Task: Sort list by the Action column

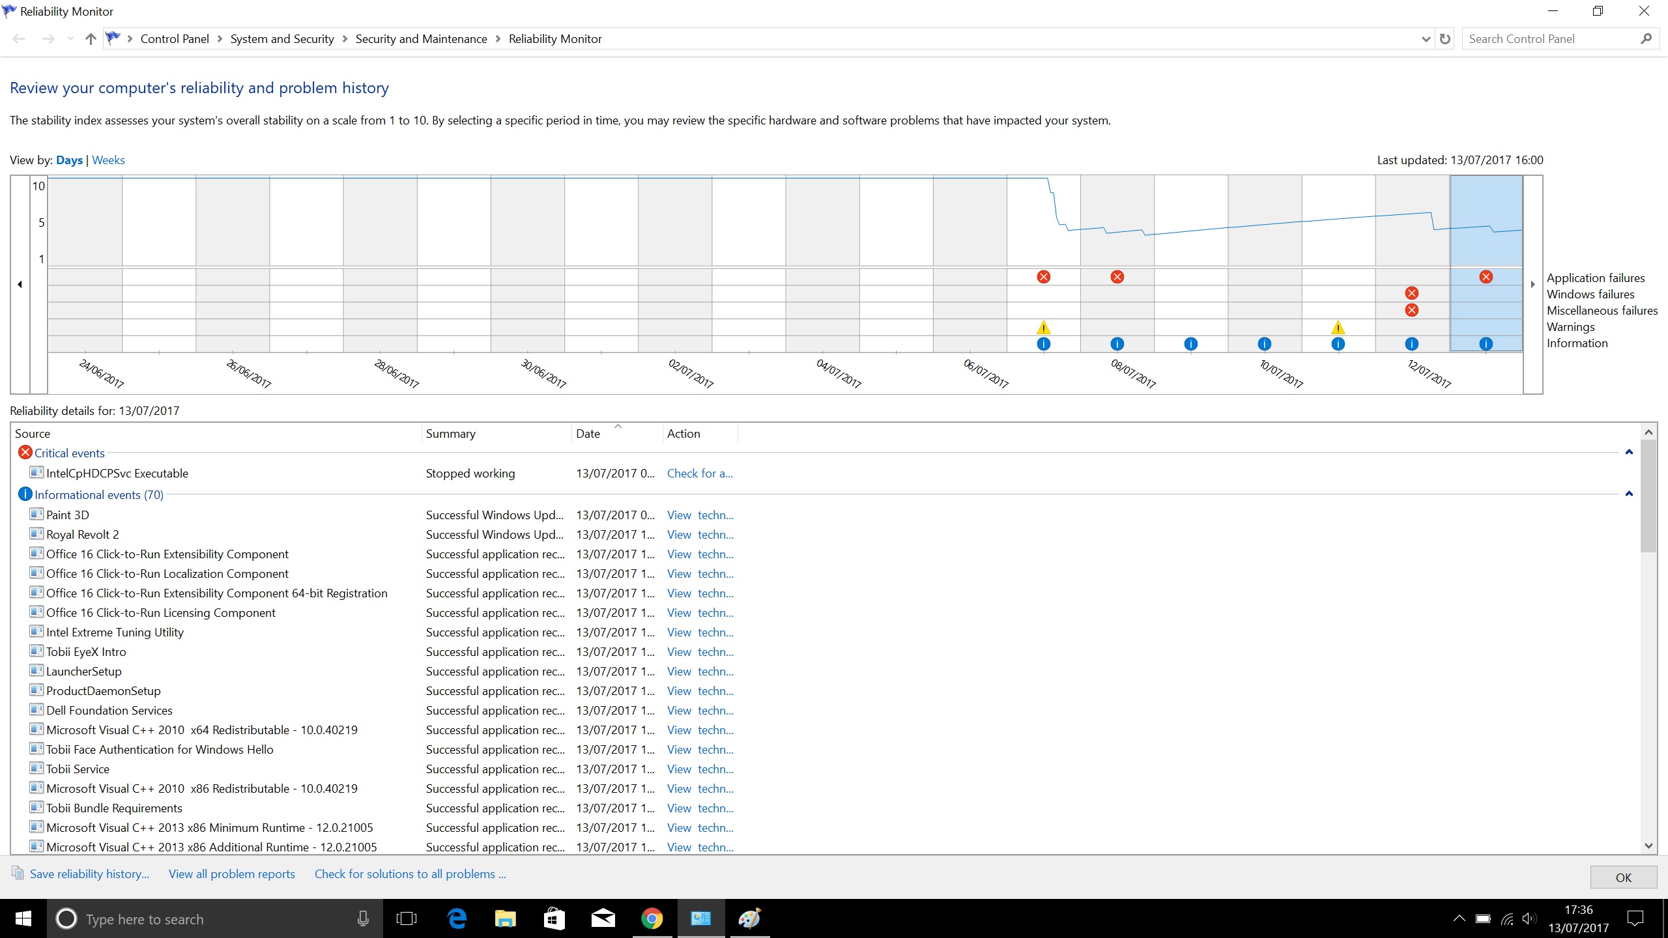Action: click(700, 434)
